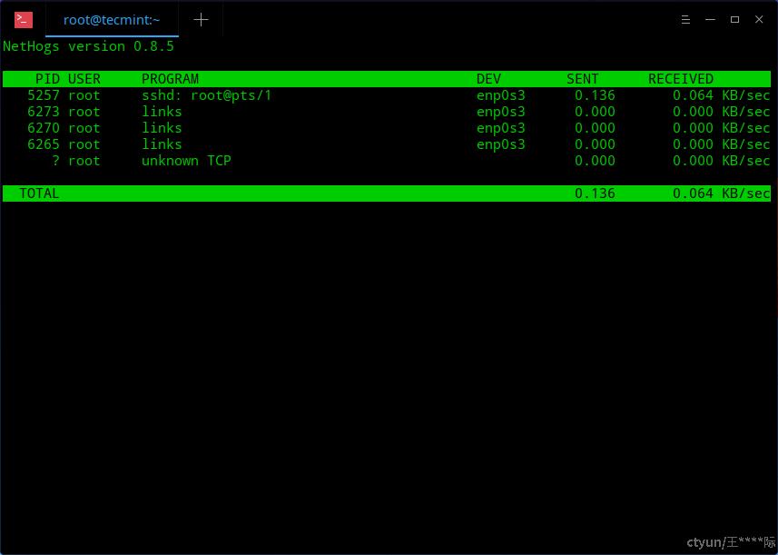
Task: Click enp0s3 device in PID 6265 row
Action: [x=500, y=144]
